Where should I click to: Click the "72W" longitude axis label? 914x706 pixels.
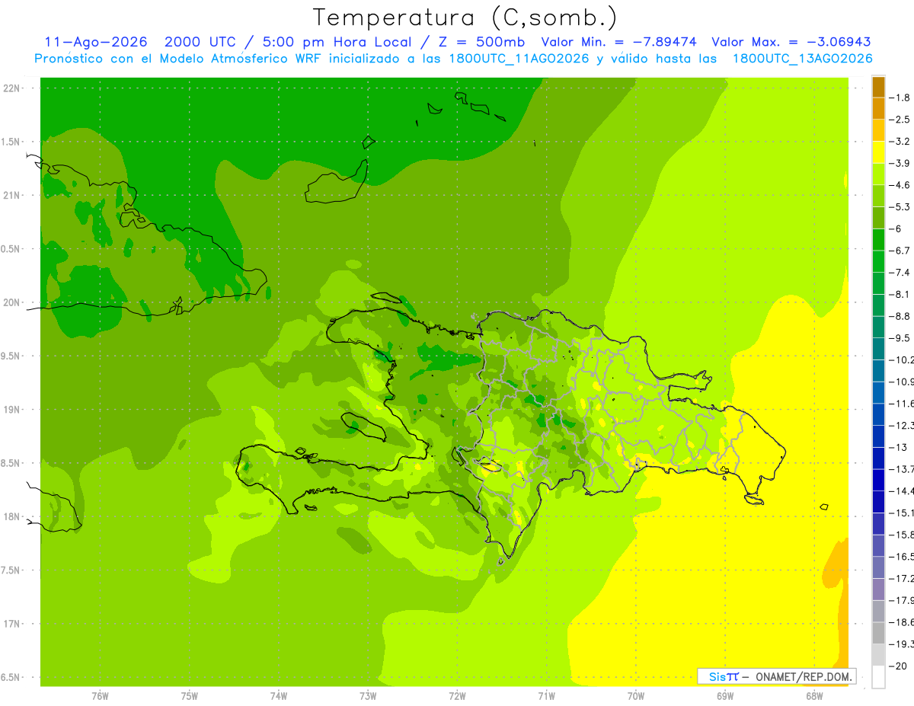[457, 695]
